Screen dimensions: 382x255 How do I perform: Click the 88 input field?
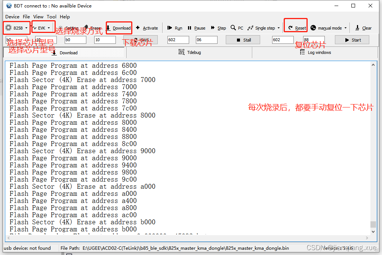[x=314, y=40]
